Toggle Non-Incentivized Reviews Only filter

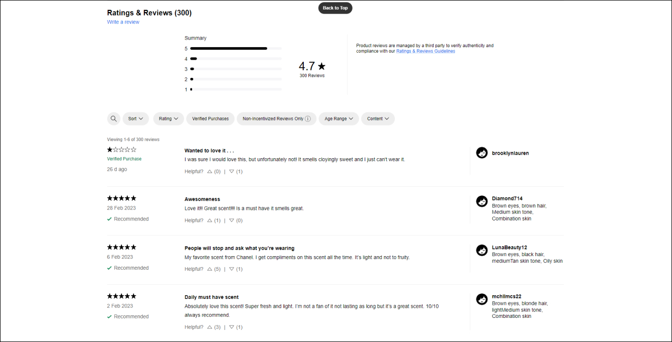pos(277,119)
